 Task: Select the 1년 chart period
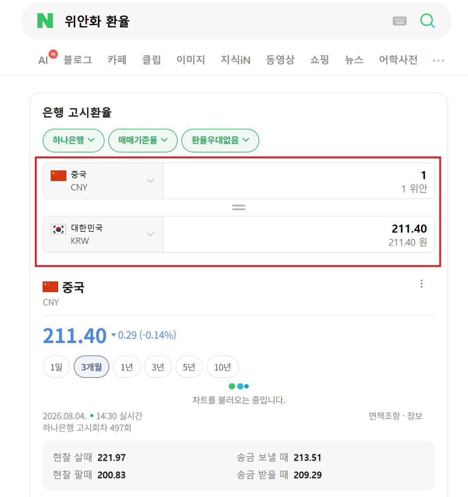126,367
